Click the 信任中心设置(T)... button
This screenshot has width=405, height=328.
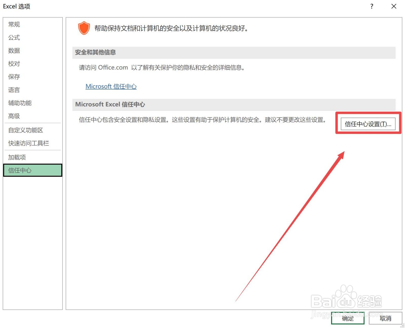click(368, 124)
